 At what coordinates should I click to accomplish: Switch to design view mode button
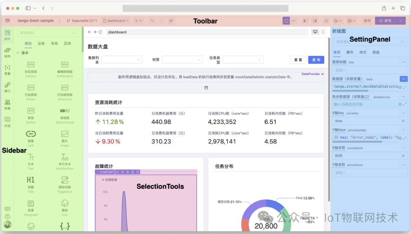pos(286,21)
